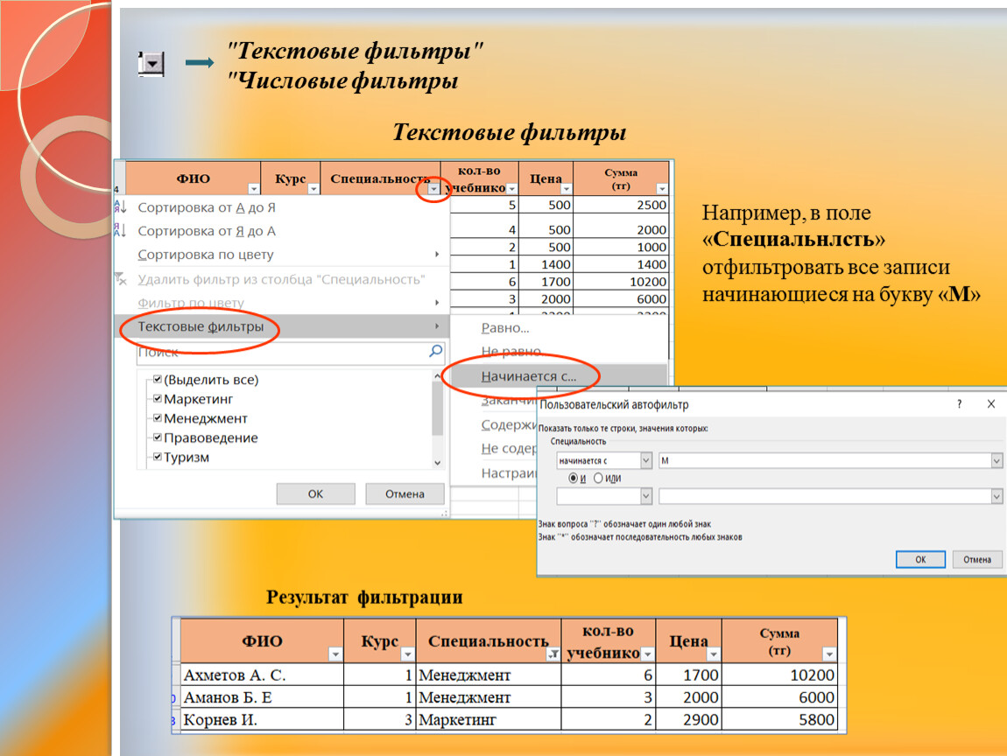The height and width of the screenshot is (756, 1007).
Task: Click the scroll up arrow of checklist
Action: point(437,376)
